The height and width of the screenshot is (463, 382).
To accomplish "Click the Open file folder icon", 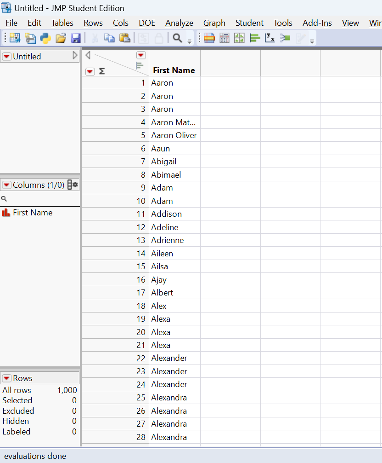I will [61, 38].
